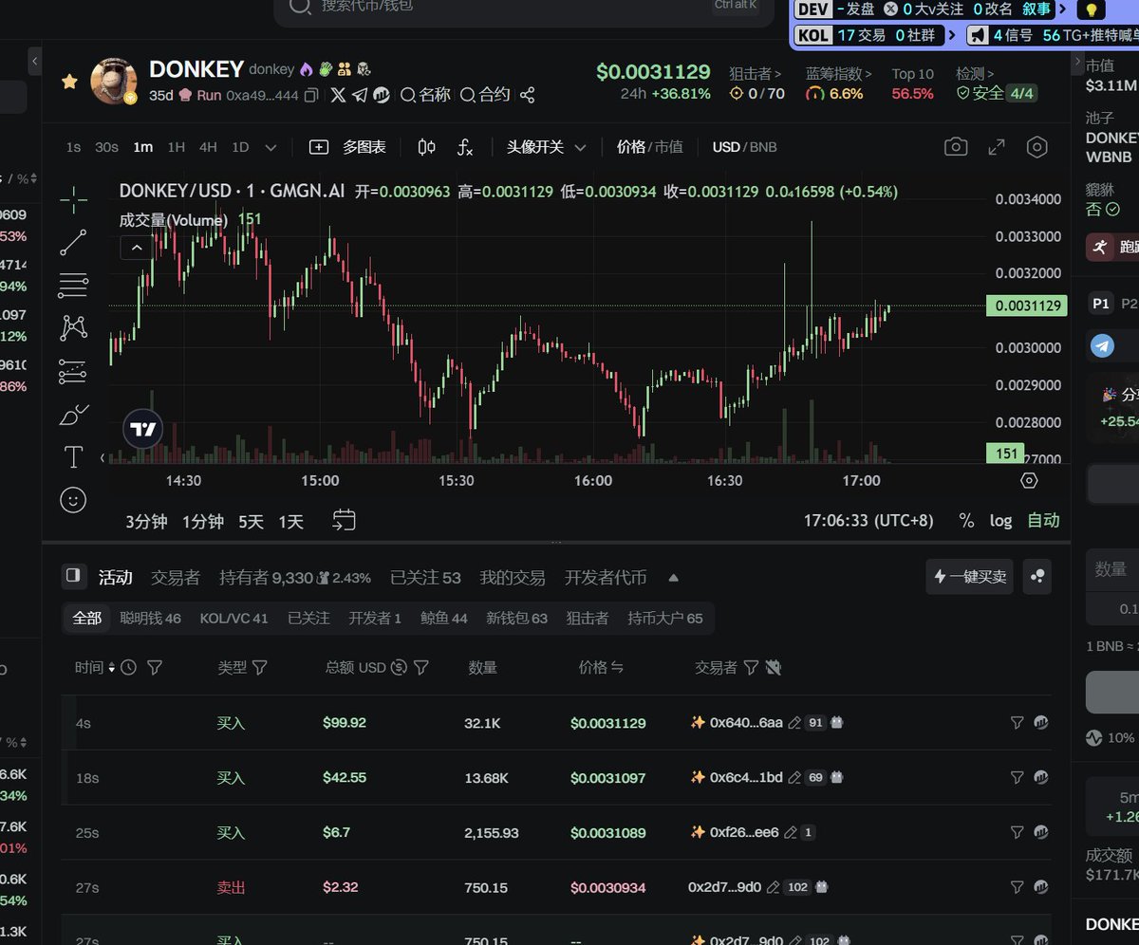Collapse the right sidebar panel arrow

click(x=1077, y=61)
